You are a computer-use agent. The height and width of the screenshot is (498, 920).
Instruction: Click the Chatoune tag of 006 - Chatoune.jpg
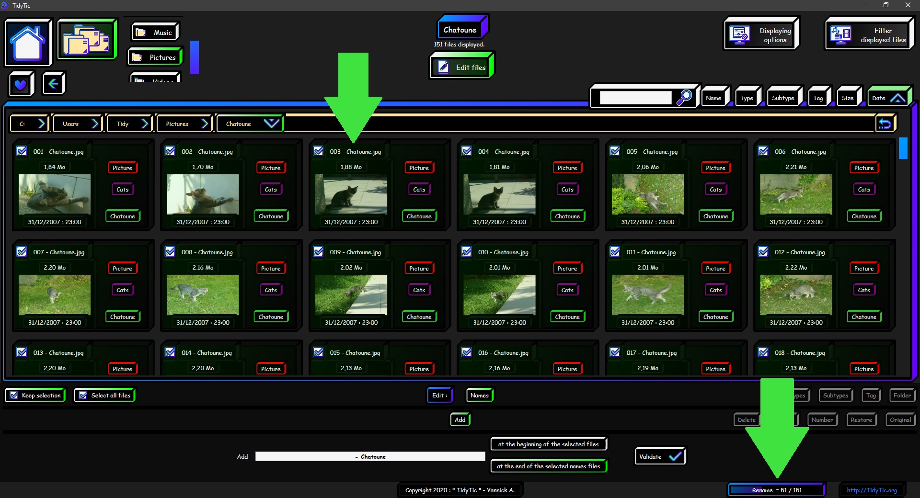tap(864, 216)
